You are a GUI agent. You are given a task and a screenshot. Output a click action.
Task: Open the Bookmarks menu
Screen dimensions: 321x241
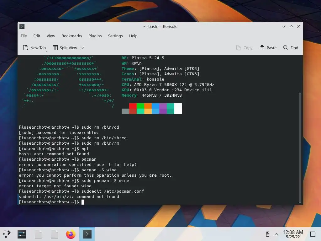click(x=72, y=36)
